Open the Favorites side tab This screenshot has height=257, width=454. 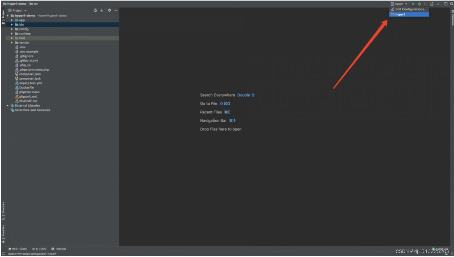tap(3, 234)
